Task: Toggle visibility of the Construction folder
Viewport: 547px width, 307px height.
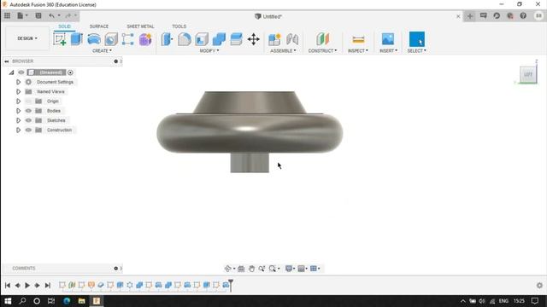Action: 28,130
